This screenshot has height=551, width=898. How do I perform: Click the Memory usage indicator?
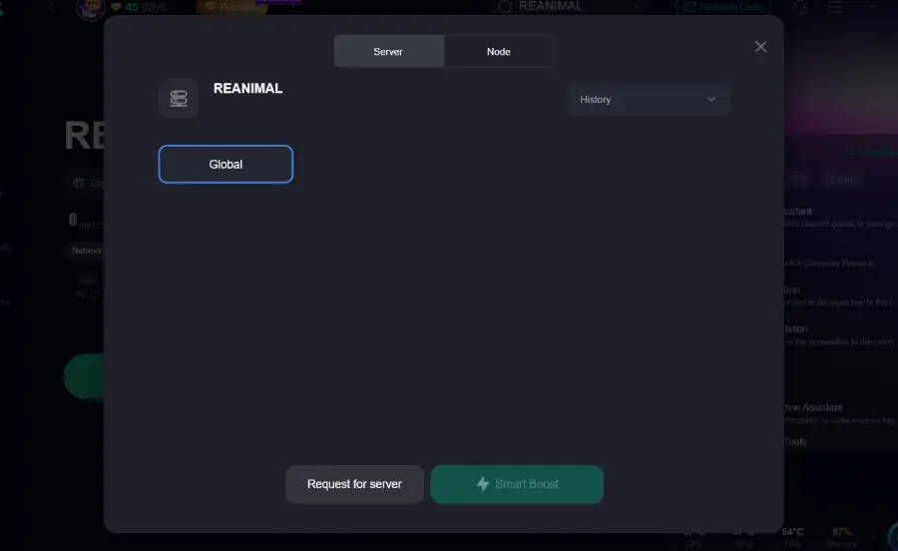point(841,537)
